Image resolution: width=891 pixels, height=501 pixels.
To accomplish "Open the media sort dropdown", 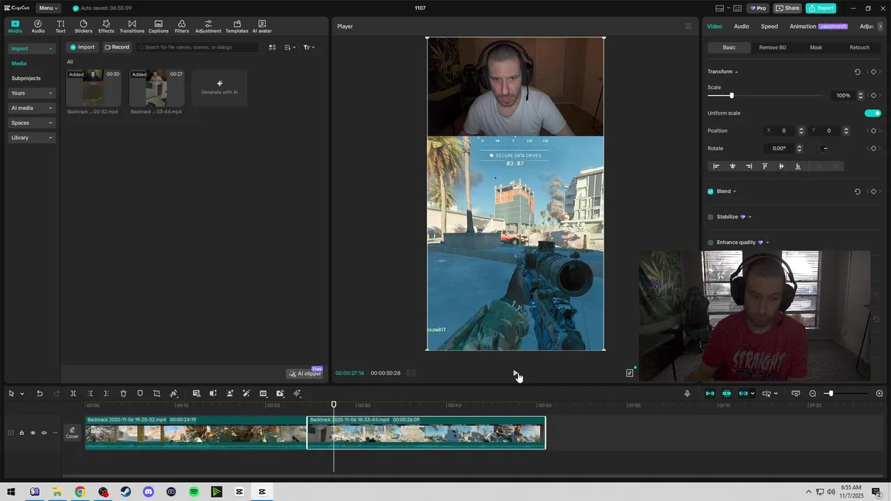I will [x=290, y=47].
